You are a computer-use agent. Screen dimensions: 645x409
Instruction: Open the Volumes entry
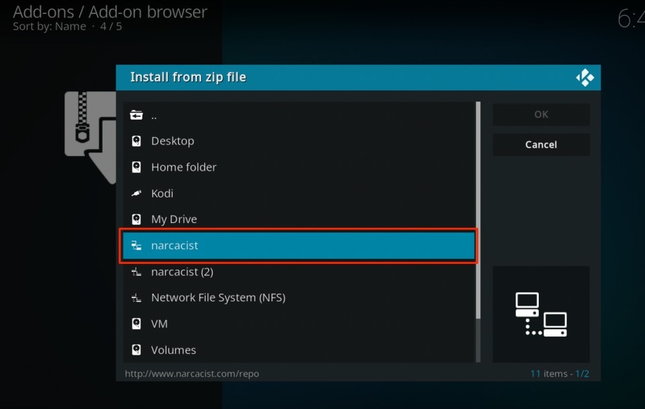coord(299,350)
